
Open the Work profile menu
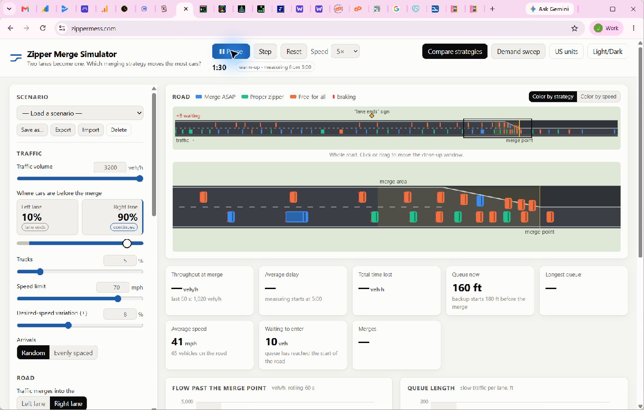(606, 28)
